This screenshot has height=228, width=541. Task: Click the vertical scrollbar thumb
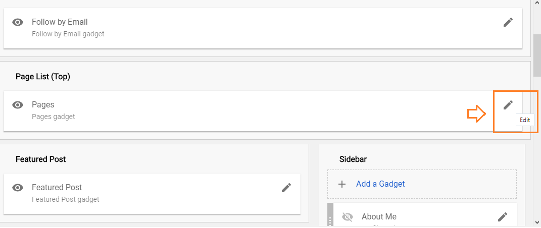click(536, 55)
